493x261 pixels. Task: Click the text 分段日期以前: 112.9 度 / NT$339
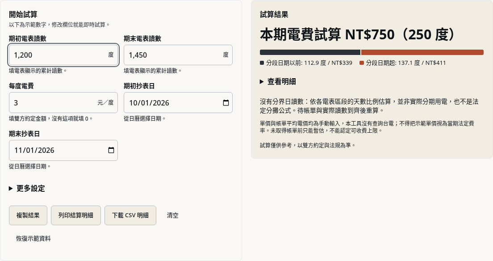309,63
